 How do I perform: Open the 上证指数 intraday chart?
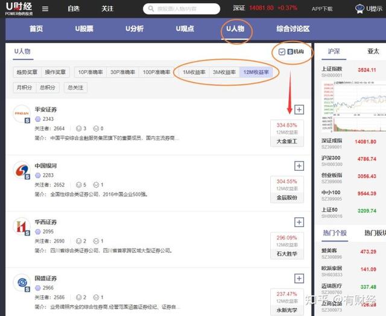(354, 106)
